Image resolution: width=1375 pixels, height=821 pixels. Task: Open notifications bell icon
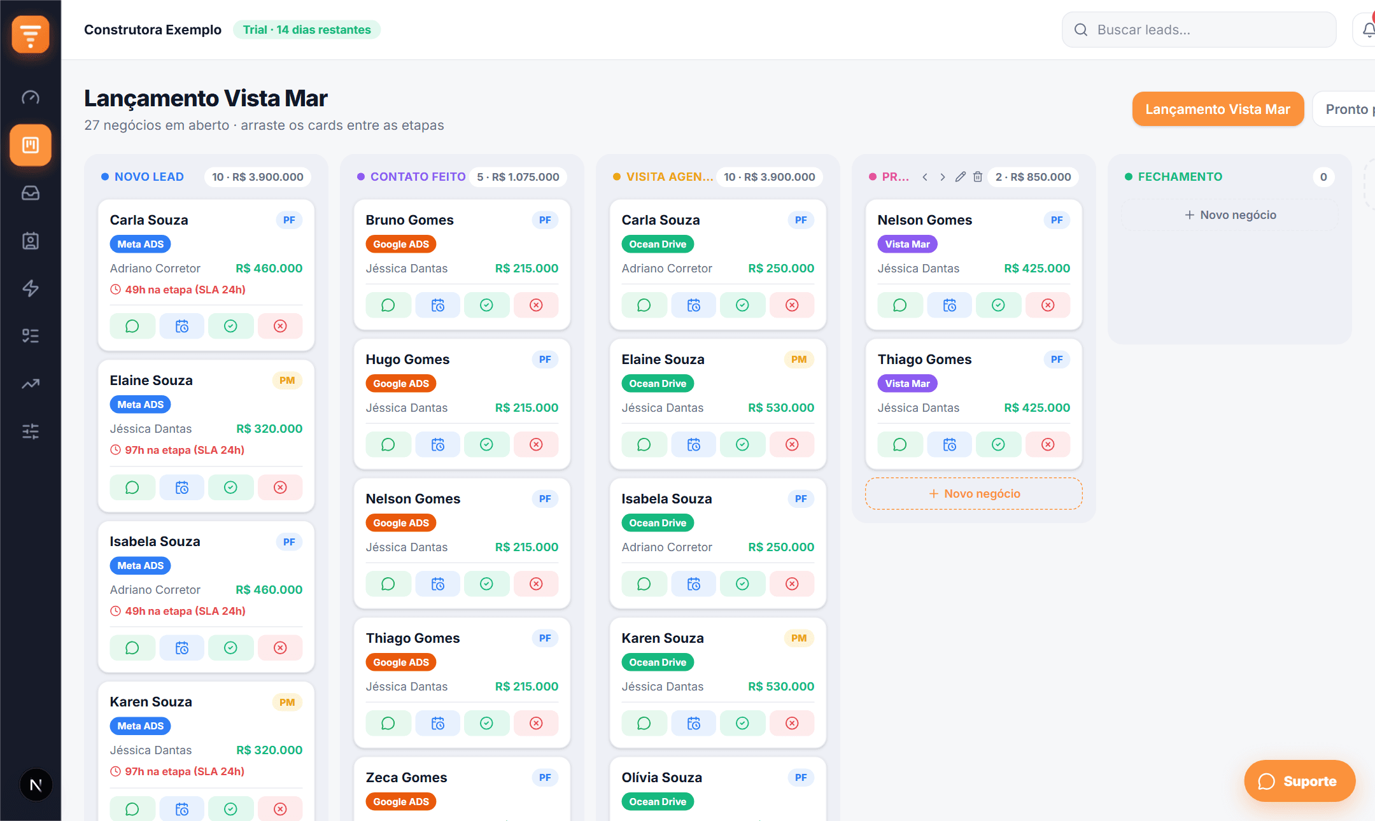[1367, 29]
